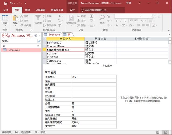Switch to Datasheet view icon in status bar
This screenshot has width=172, height=135.
point(158,132)
